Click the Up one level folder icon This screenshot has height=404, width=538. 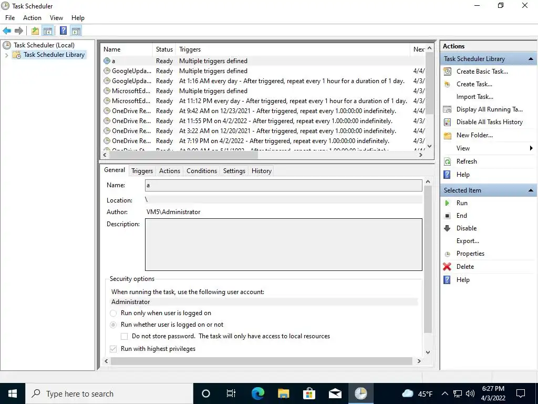(x=35, y=31)
